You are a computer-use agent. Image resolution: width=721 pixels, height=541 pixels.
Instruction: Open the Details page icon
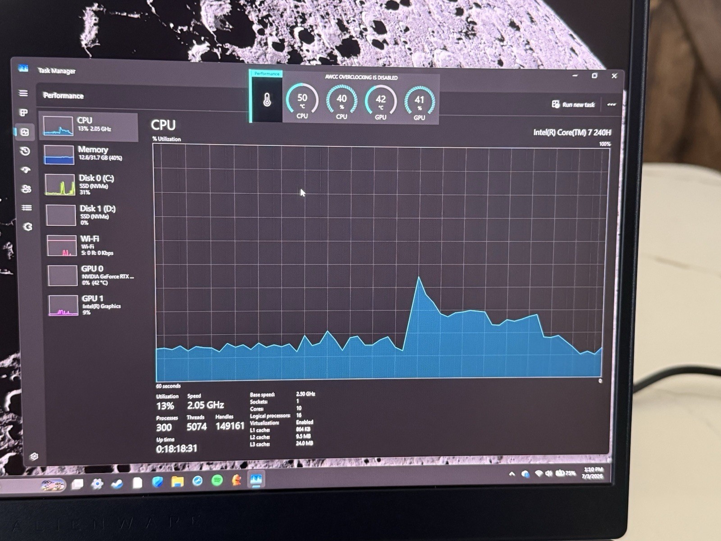coord(27,208)
